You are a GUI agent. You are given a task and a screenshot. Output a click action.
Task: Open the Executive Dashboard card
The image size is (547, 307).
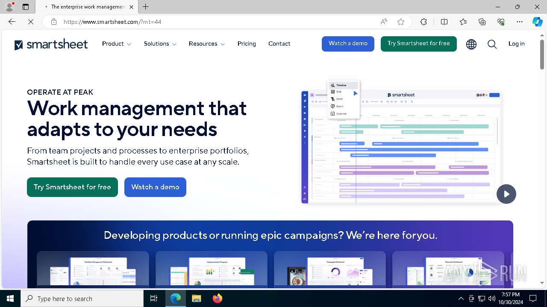point(448,269)
